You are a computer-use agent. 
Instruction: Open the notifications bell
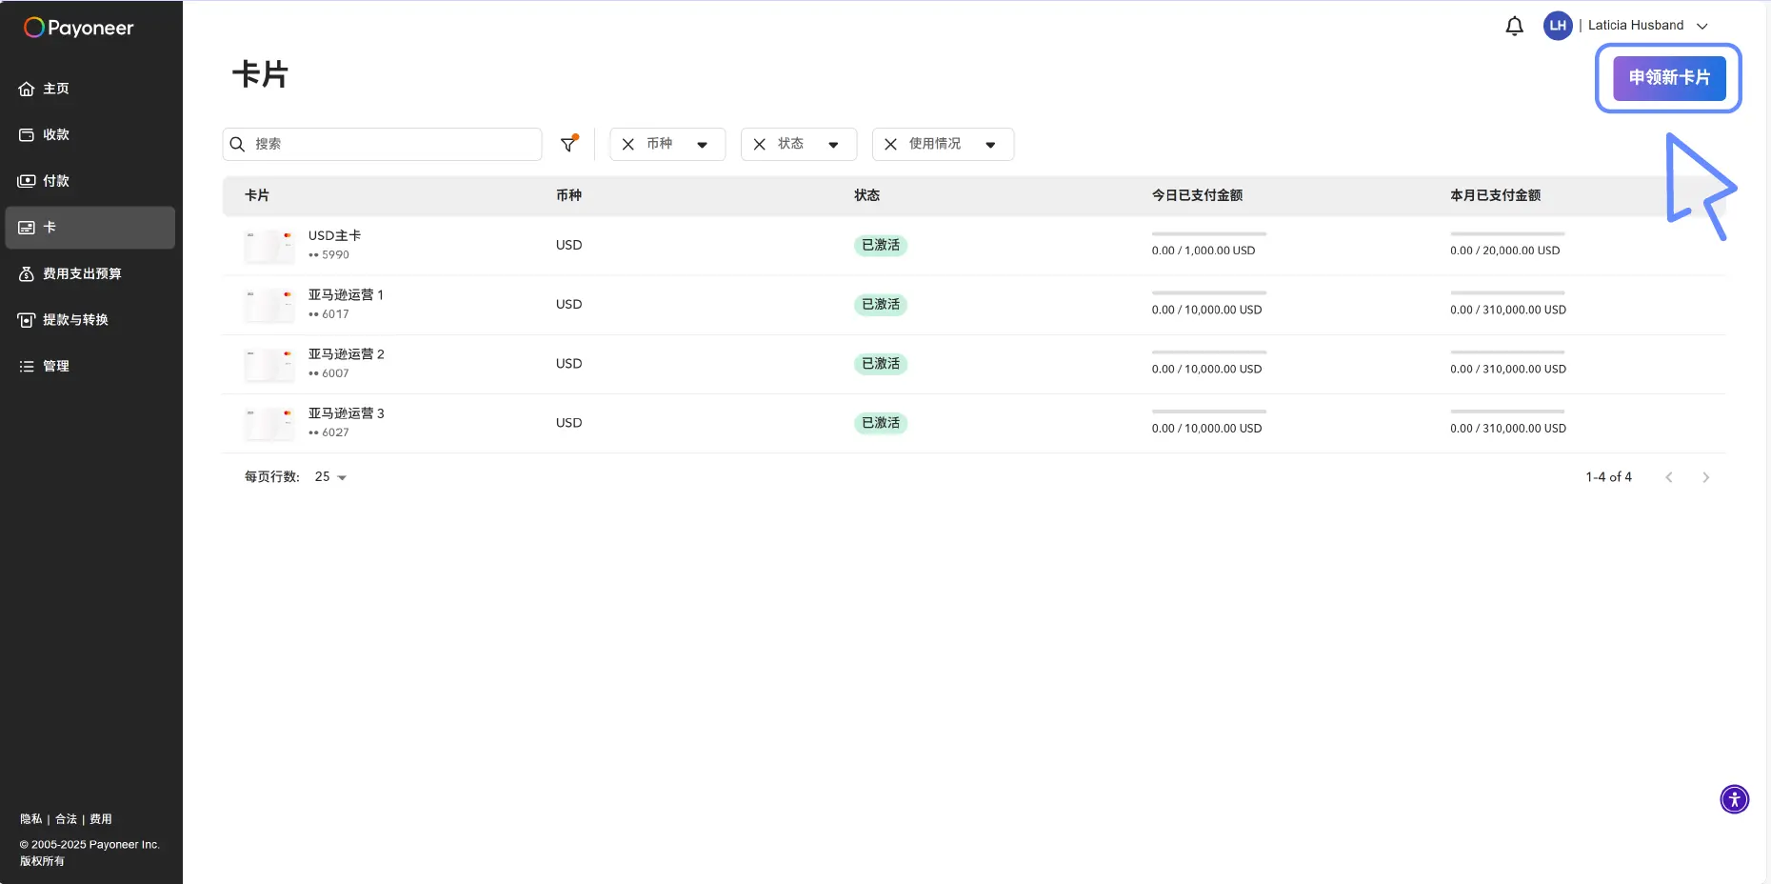1514,26
